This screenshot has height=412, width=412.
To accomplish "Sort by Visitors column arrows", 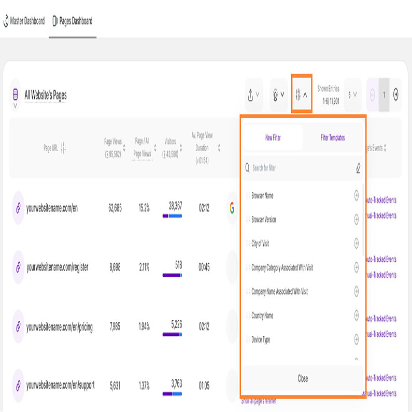I will [181, 148].
